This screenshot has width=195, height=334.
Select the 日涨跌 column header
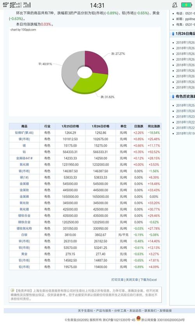[138, 126]
